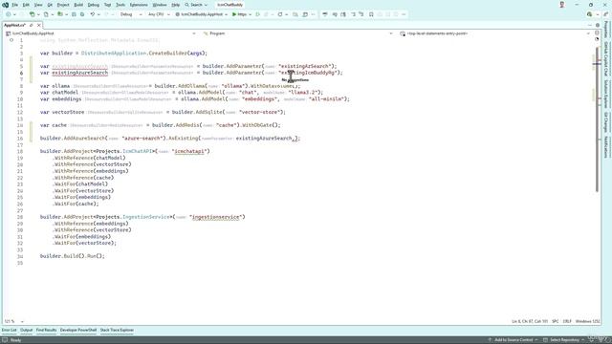Click the Undo toolbar icon
The width and height of the screenshot is (612, 344).
click(x=93, y=14)
